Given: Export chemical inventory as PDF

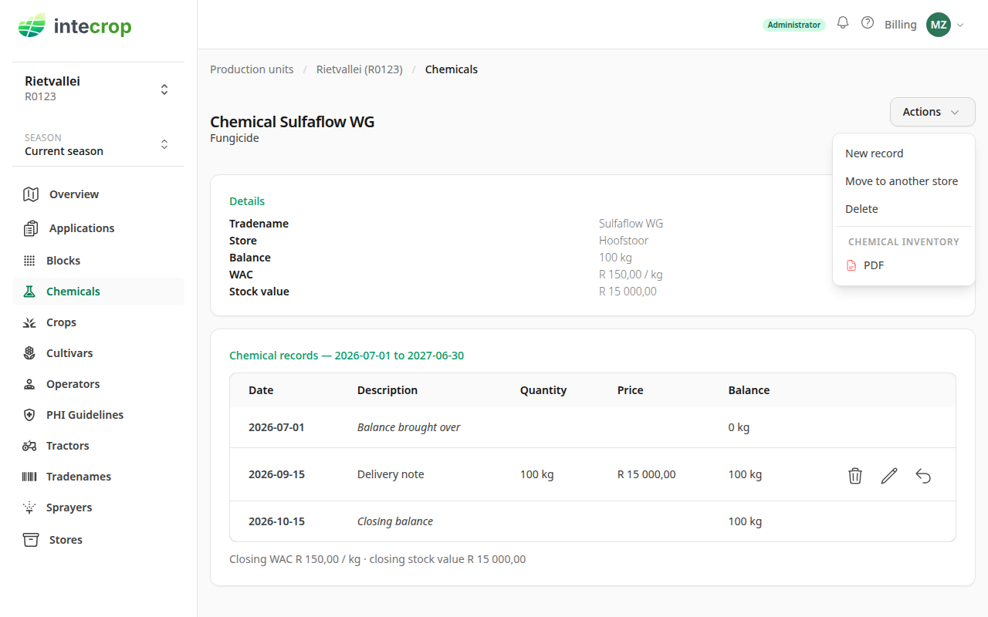Looking at the screenshot, I should tap(903, 265).
